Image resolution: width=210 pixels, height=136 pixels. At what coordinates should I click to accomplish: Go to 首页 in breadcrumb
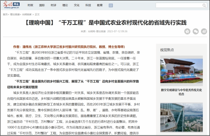coord(5,14)
